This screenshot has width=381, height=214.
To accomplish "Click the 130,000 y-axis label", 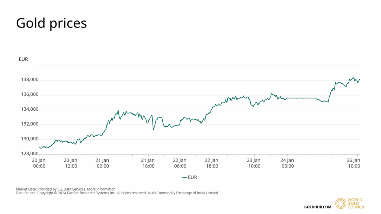I will click(x=29, y=139).
